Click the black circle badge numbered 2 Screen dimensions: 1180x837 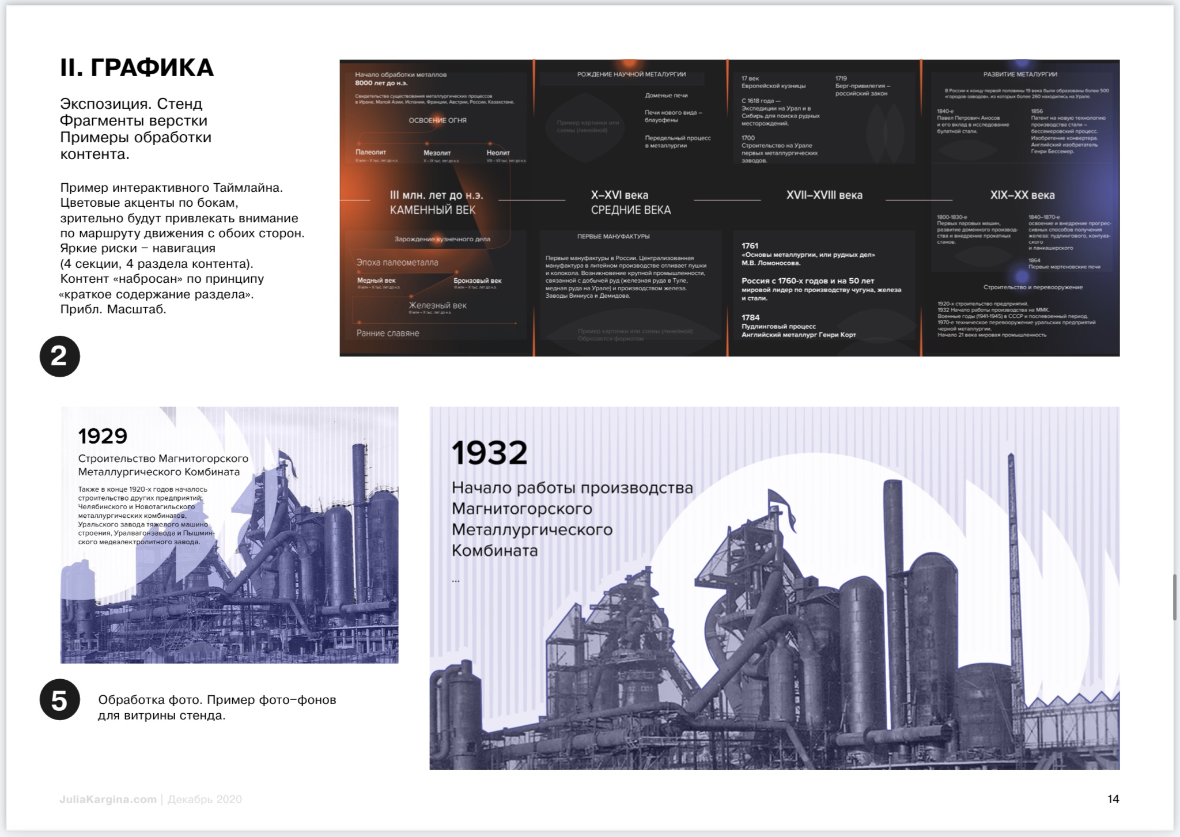pyautogui.click(x=60, y=357)
